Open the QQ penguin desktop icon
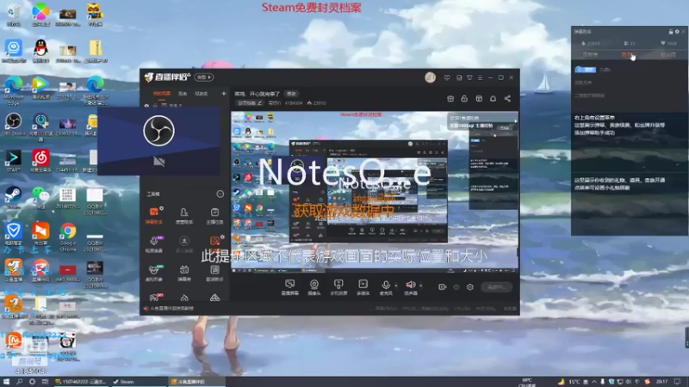689x387 pixels. tap(40, 51)
